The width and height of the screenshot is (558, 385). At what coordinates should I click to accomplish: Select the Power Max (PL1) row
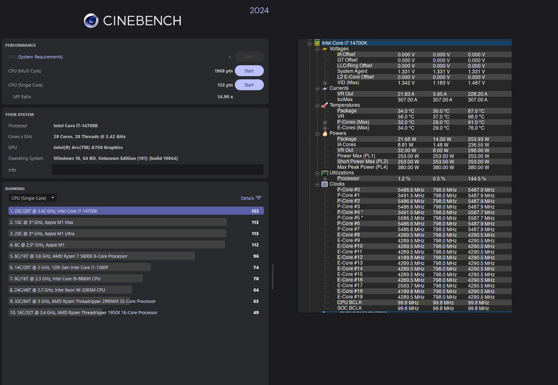coord(423,156)
